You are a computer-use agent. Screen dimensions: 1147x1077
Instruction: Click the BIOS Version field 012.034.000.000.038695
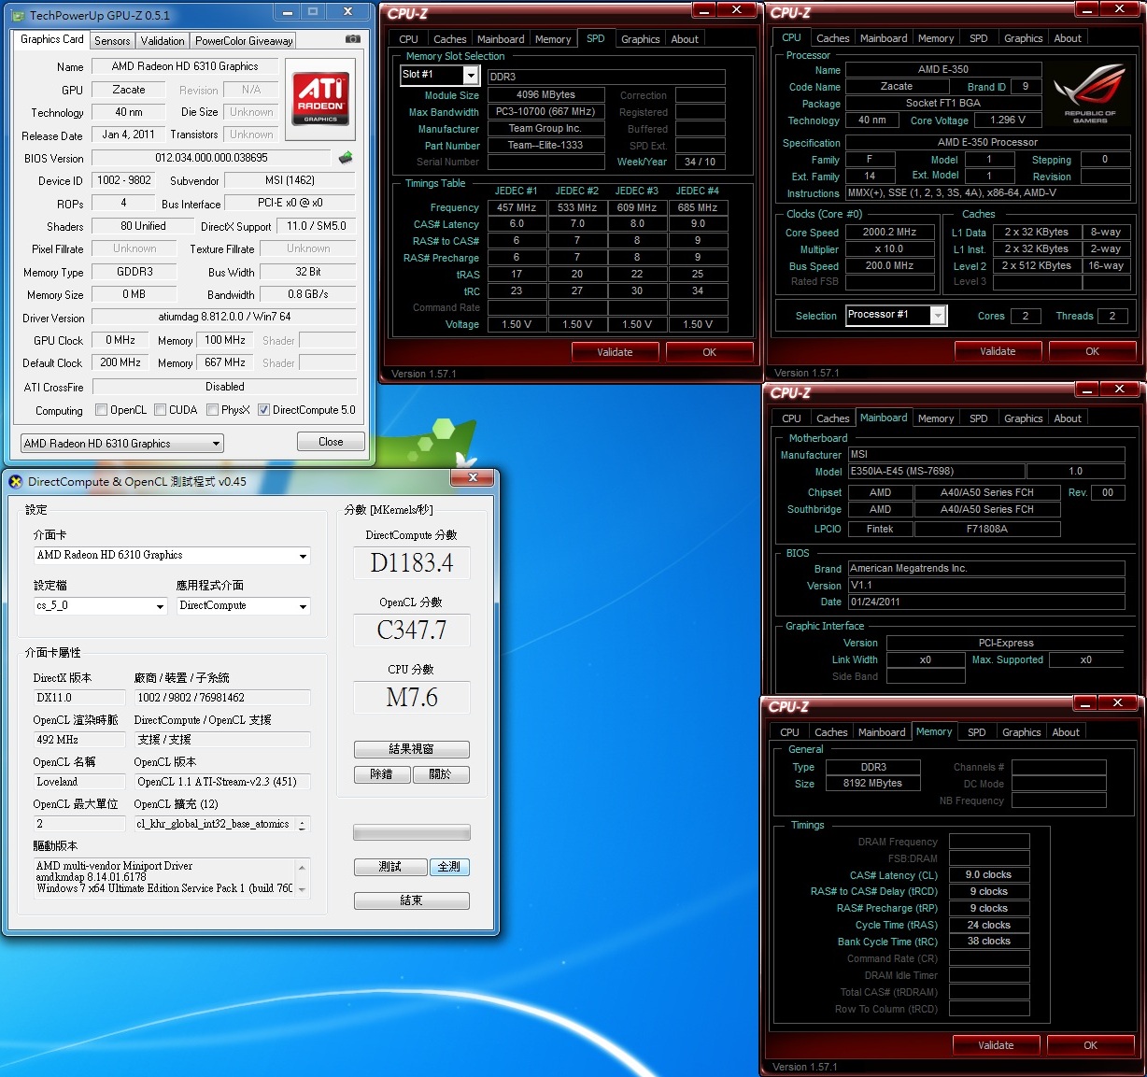(211, 158)
